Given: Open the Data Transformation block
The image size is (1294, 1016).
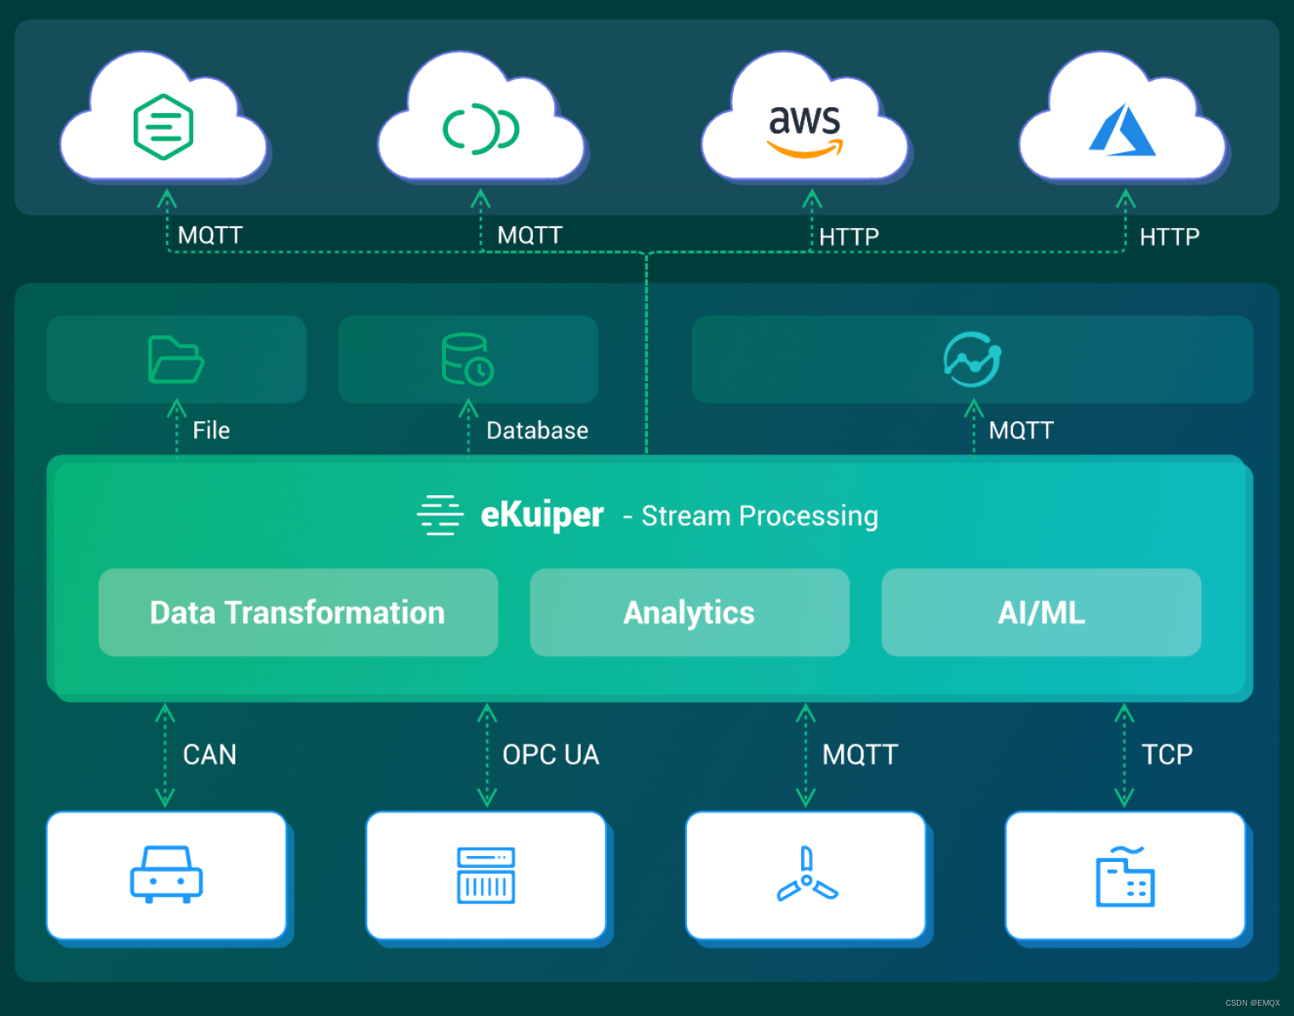Looking at the screenshot, I should click(298, 613).
